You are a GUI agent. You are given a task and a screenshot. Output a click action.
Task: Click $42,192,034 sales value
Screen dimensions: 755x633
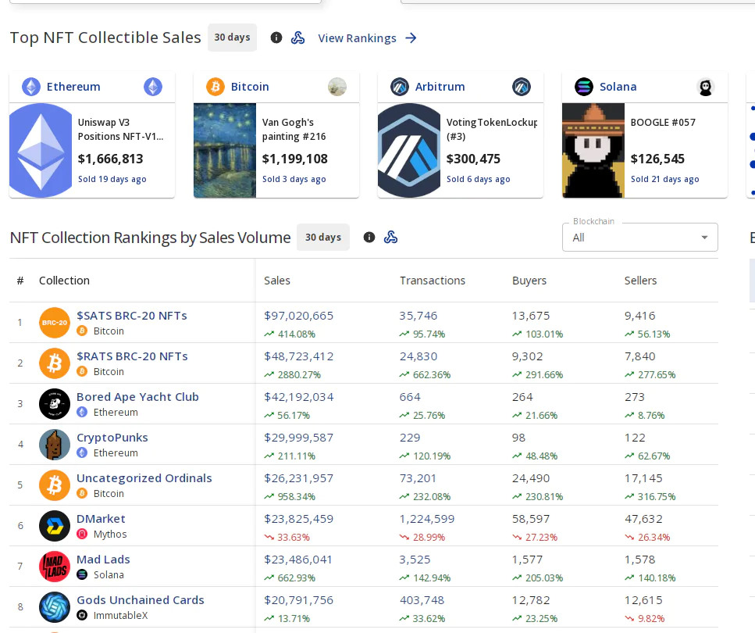298,397
